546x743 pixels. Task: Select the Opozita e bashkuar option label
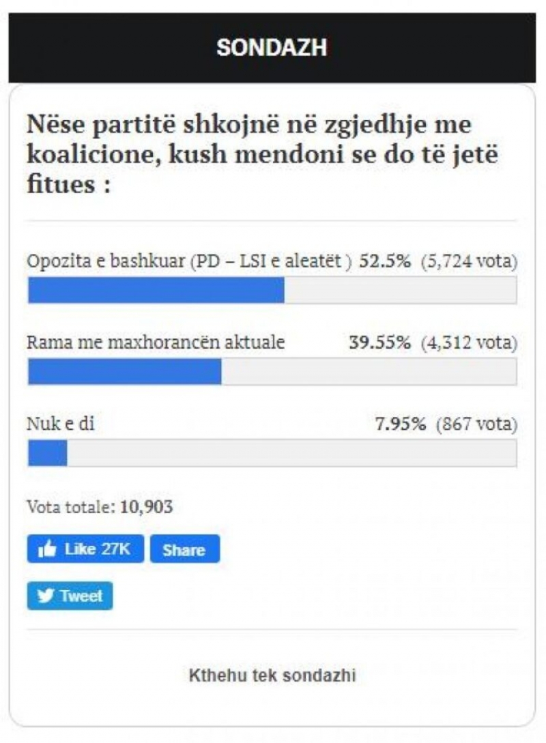[189, 261]
